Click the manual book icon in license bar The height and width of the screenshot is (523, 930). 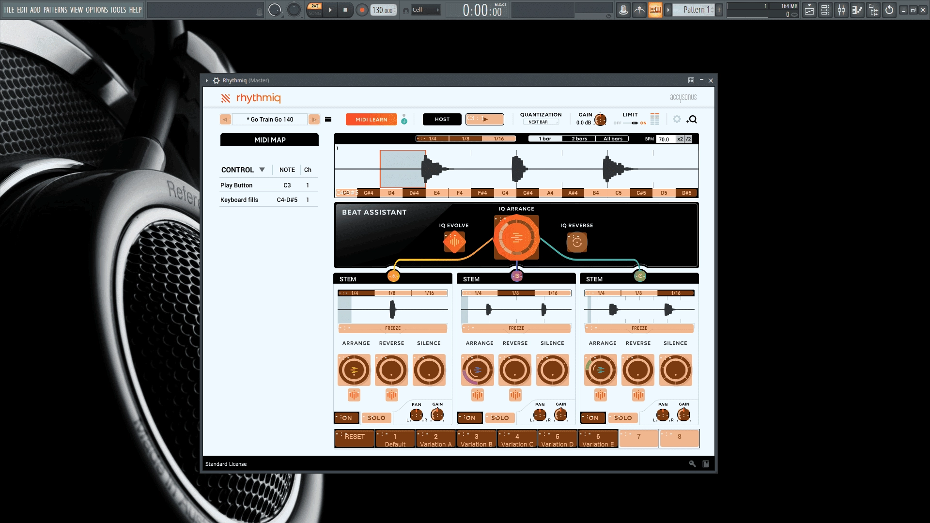pyautogui.click(x=706, y=464)
